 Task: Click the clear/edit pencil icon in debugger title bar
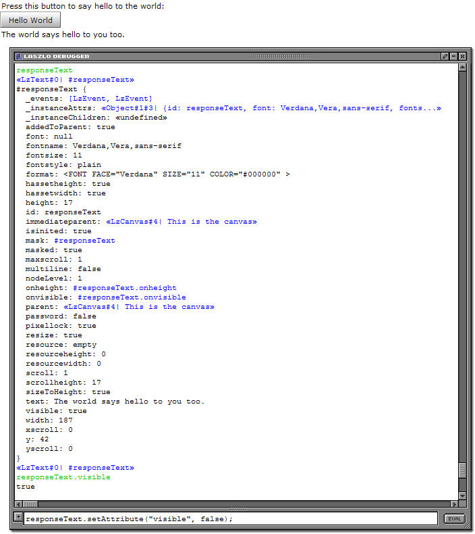pos(445,57)
